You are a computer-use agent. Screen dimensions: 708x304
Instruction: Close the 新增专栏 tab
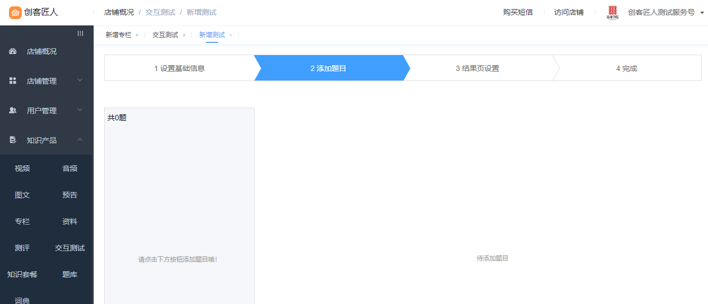(137, 35)
